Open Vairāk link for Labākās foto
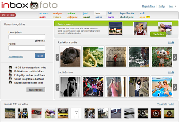 click(171, 72)
